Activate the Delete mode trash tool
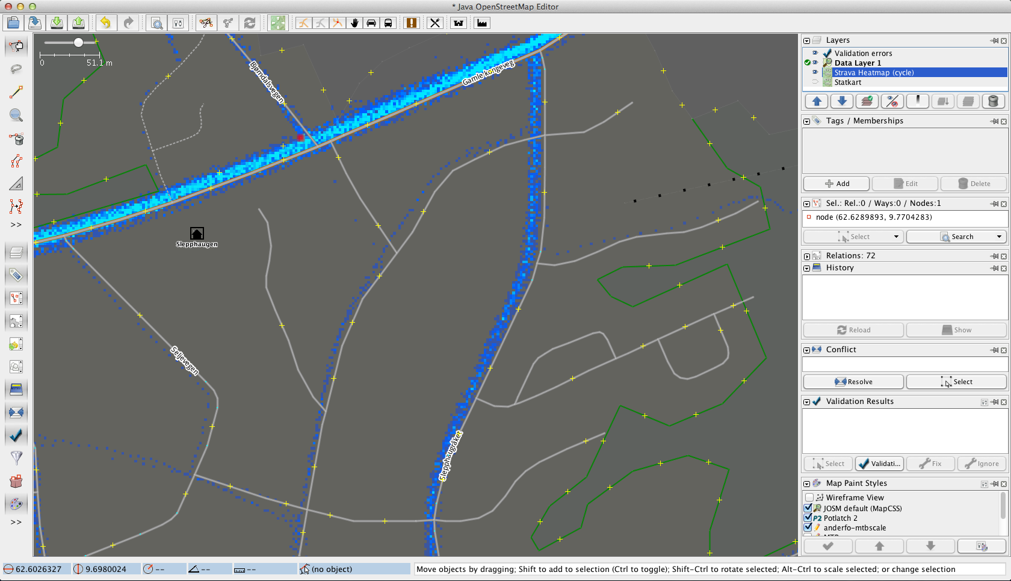 tap(16, 138)
